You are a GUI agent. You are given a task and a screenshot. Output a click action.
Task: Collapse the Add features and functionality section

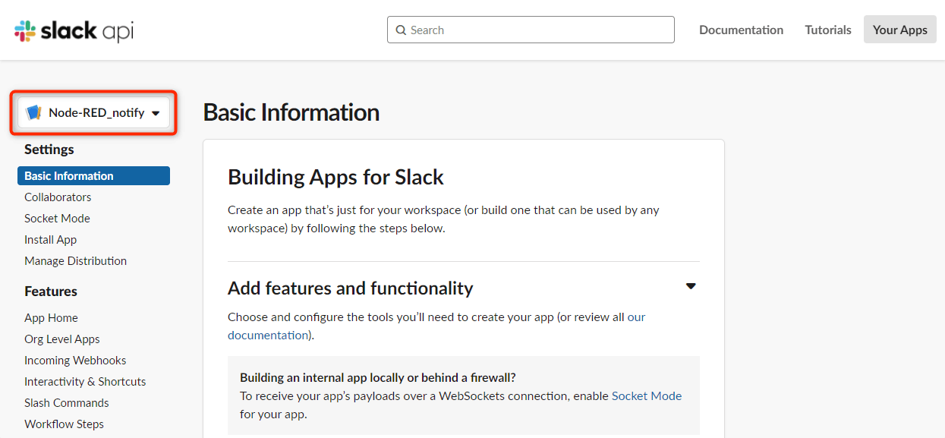(x=691, y=287)
